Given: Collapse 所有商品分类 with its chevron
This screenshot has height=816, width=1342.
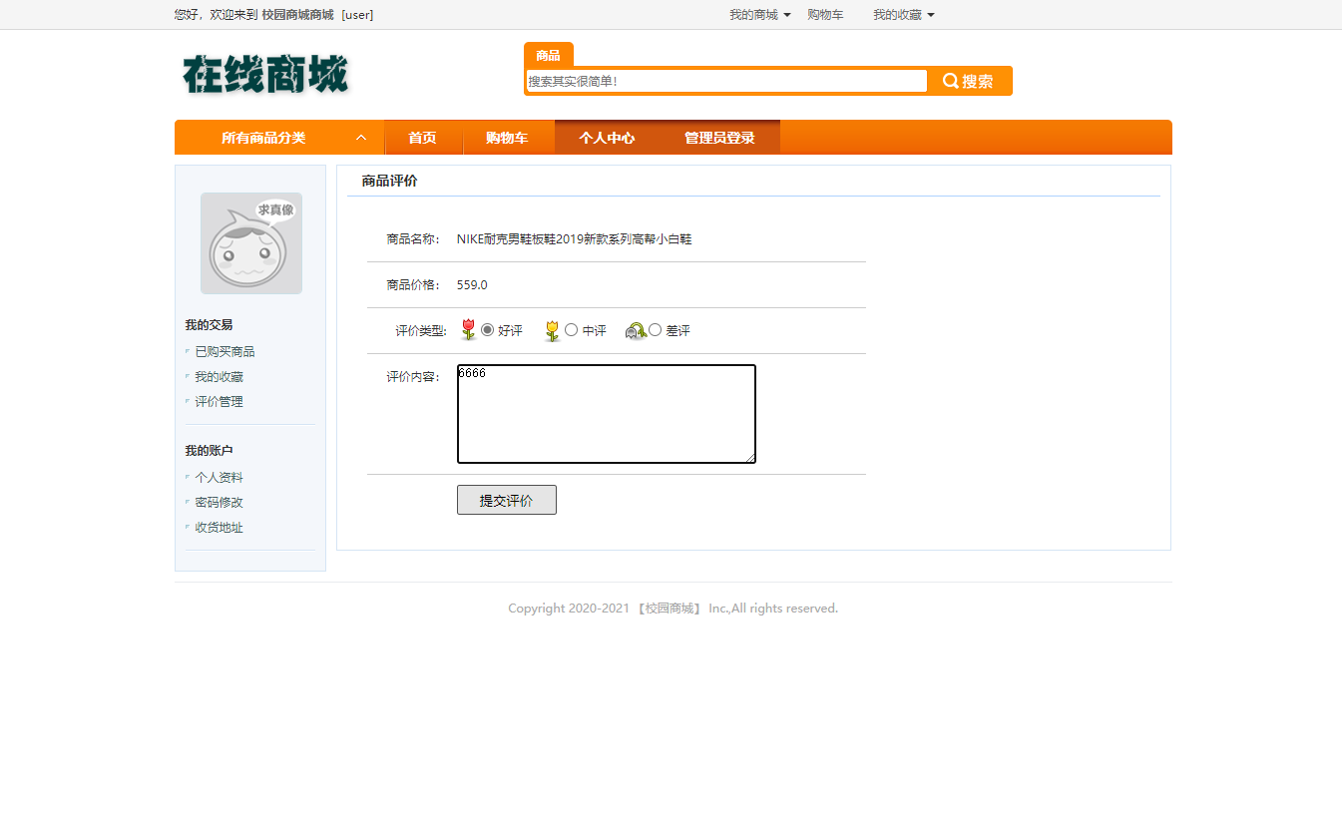Looking at the screenshot, I should 361,137.
